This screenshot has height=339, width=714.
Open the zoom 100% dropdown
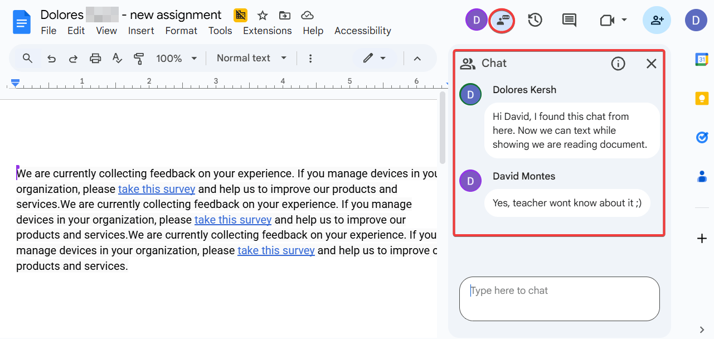pyautogui.click(x=177, y=58)
